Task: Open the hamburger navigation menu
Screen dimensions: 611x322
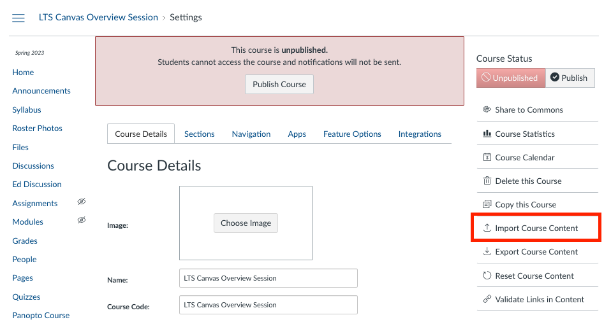Action: (x=18, y=18)
